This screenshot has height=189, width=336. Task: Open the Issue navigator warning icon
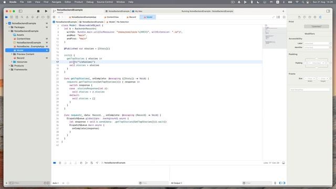pyautogui.click(x=27, y=17)
